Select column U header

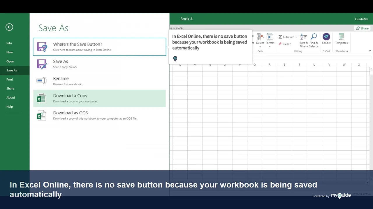[x=314, y=64]
